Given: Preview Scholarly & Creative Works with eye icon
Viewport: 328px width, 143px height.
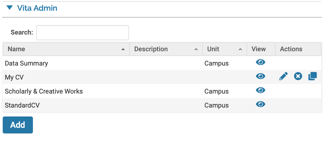Looking at the screenshot, I should [x=260, y=90].
